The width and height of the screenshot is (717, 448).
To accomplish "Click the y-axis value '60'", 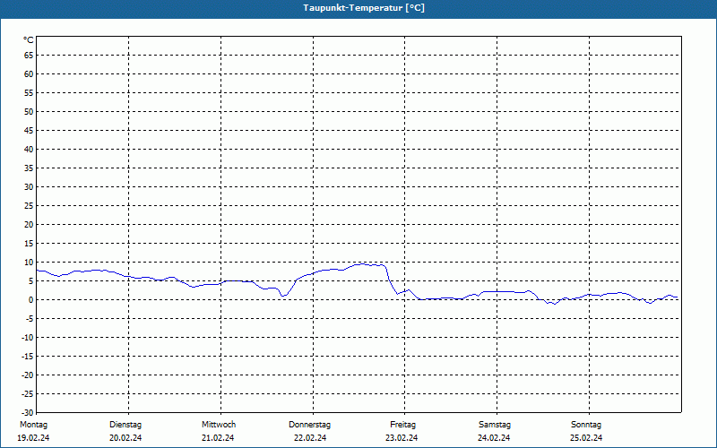I will pos(29,74).
